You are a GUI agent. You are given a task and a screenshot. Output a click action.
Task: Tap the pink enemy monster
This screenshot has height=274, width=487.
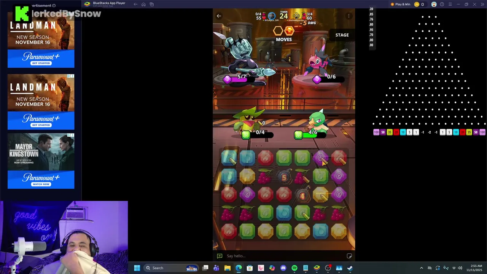[x=320, y=61]
